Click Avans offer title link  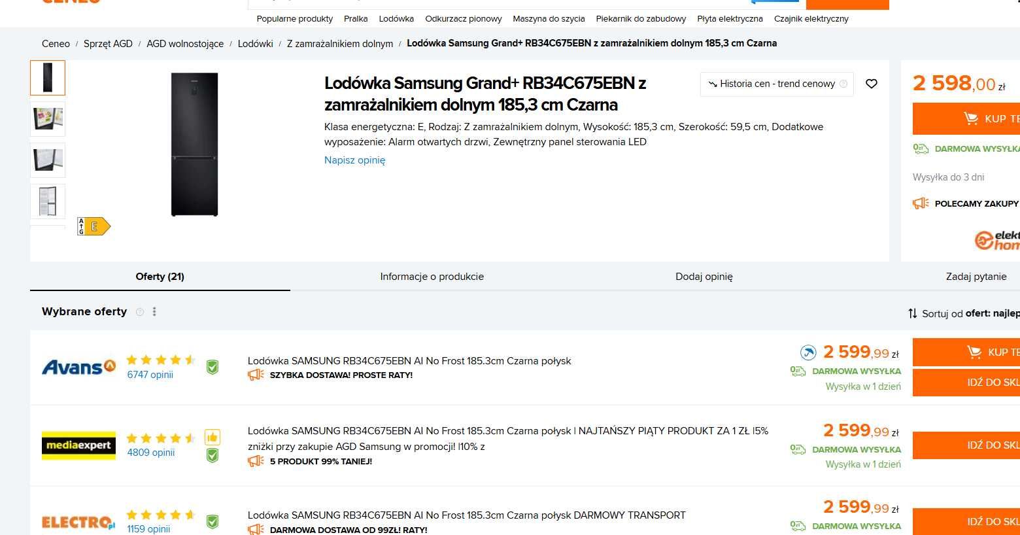click(409, 361)
